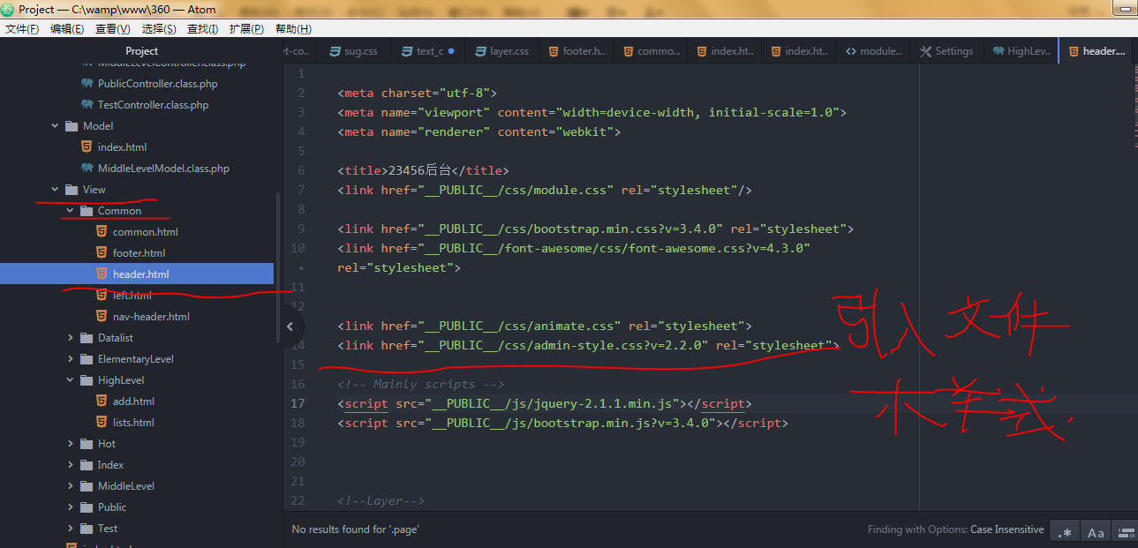Click the jquery-2.1.1.min.js script line
This screenshot has width=1138, height=548.
pyautogui.click(x=544, y=403)
